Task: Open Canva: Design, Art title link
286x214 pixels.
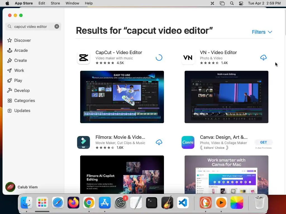Action: 224,137
